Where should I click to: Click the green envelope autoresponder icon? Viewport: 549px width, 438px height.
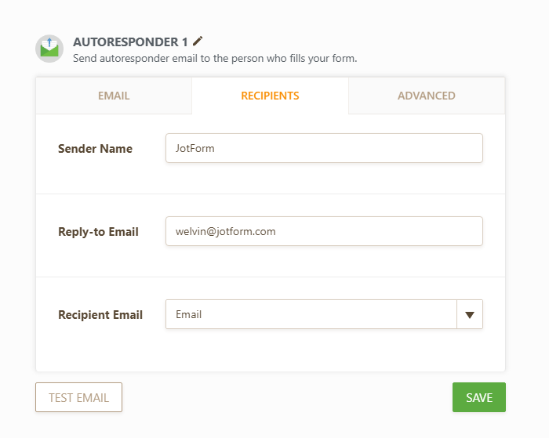pyautogui.click(x=49, y=49)
